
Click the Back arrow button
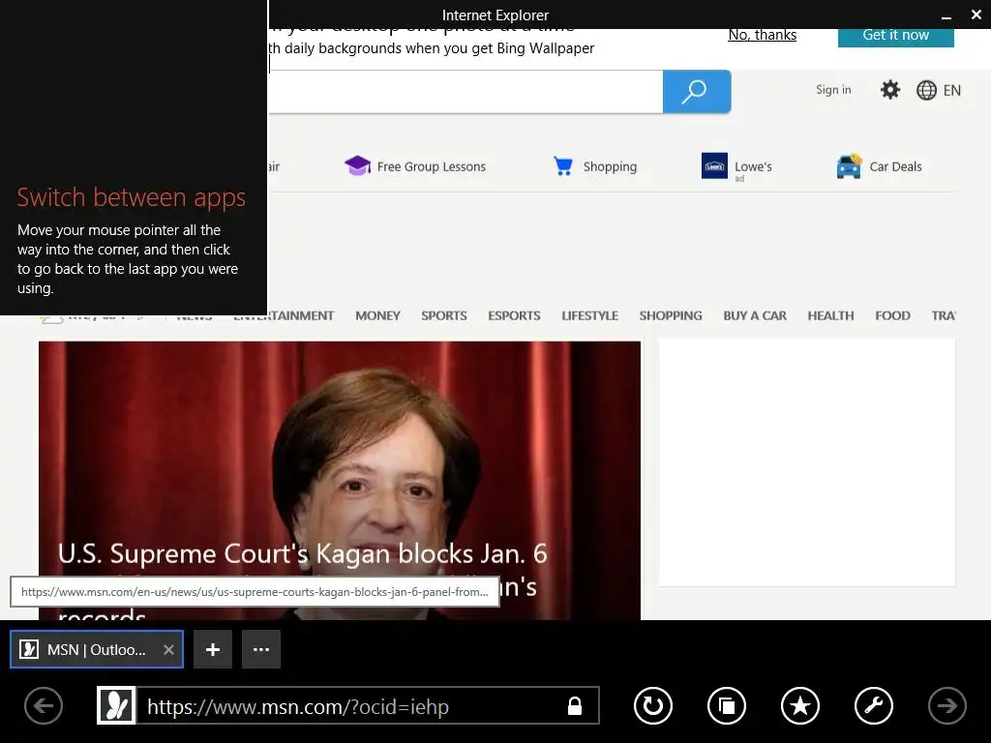point(43,705)
